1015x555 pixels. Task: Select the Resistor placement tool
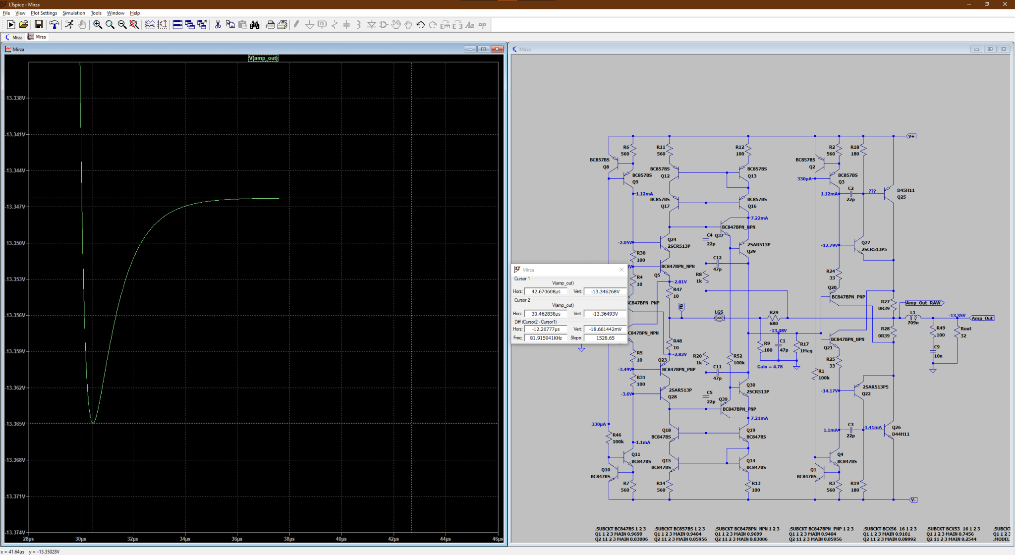point(335,25)
